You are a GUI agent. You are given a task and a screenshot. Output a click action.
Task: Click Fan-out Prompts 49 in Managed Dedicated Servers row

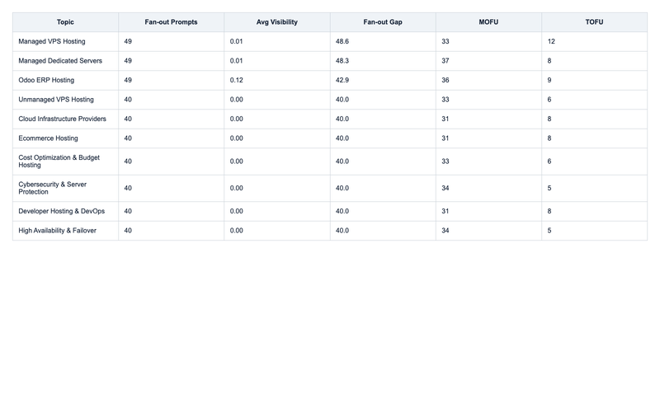[128, 60]
